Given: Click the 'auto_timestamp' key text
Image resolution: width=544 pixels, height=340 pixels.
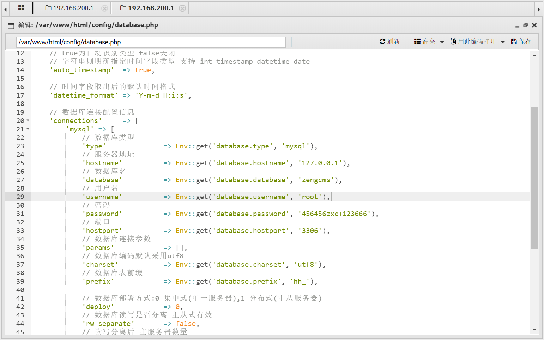Looking at the screenshot, I should pos(82,70).
